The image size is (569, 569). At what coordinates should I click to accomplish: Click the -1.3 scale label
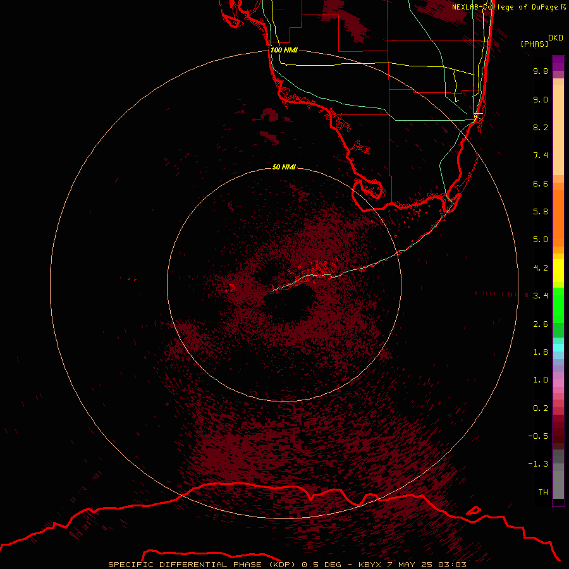point(538,464)
